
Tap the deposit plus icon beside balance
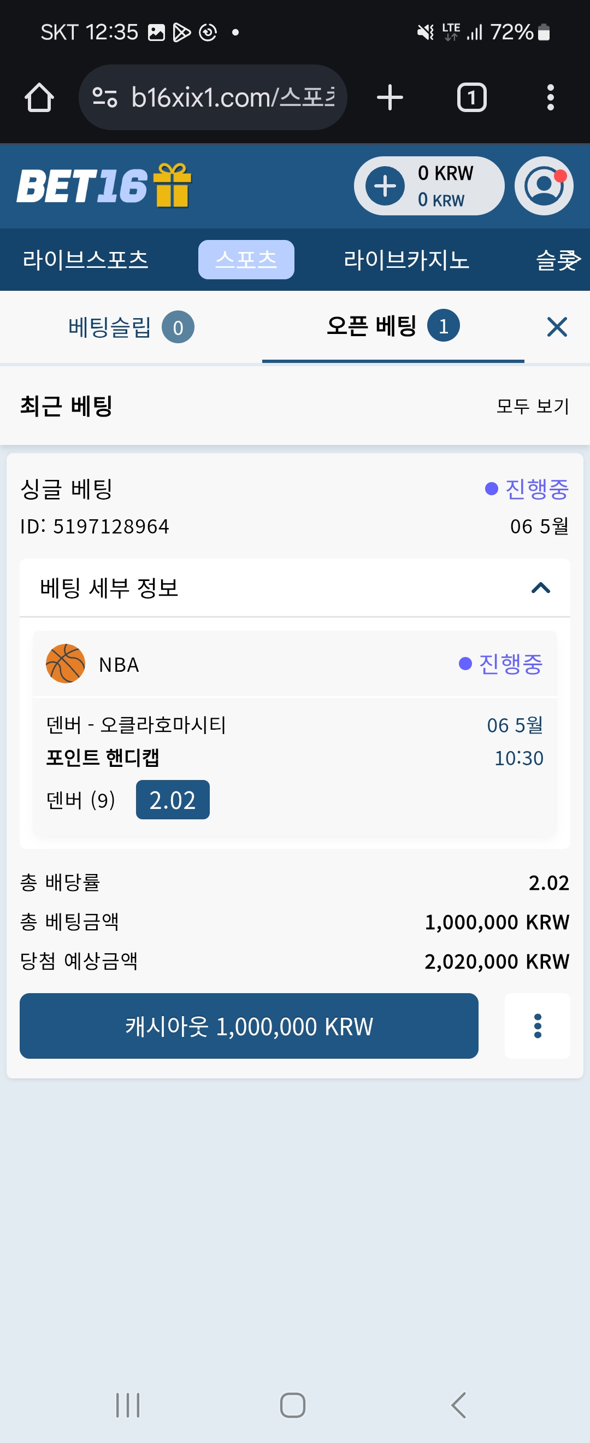(x=385, y=186)
